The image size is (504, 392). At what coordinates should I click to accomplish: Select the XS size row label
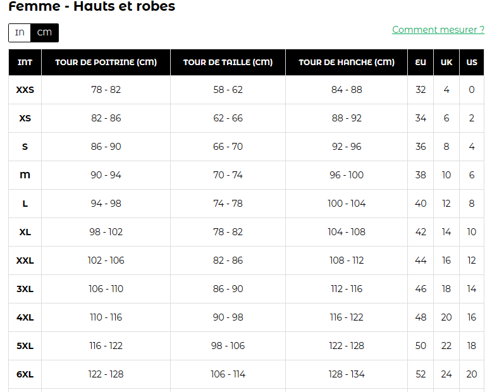[25, 118]
